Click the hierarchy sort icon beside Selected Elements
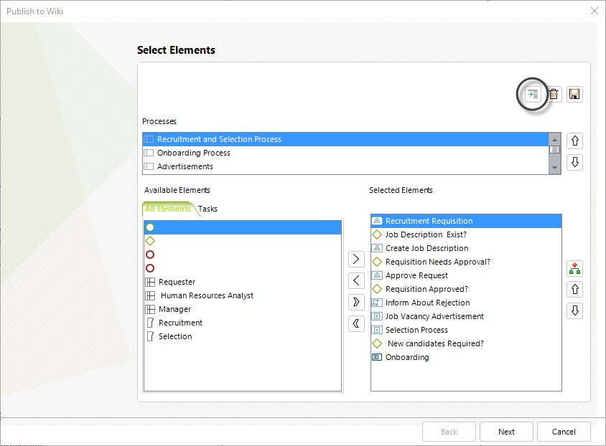The height and width of the screenshot is (446, 606). click(x=574, y=268)
